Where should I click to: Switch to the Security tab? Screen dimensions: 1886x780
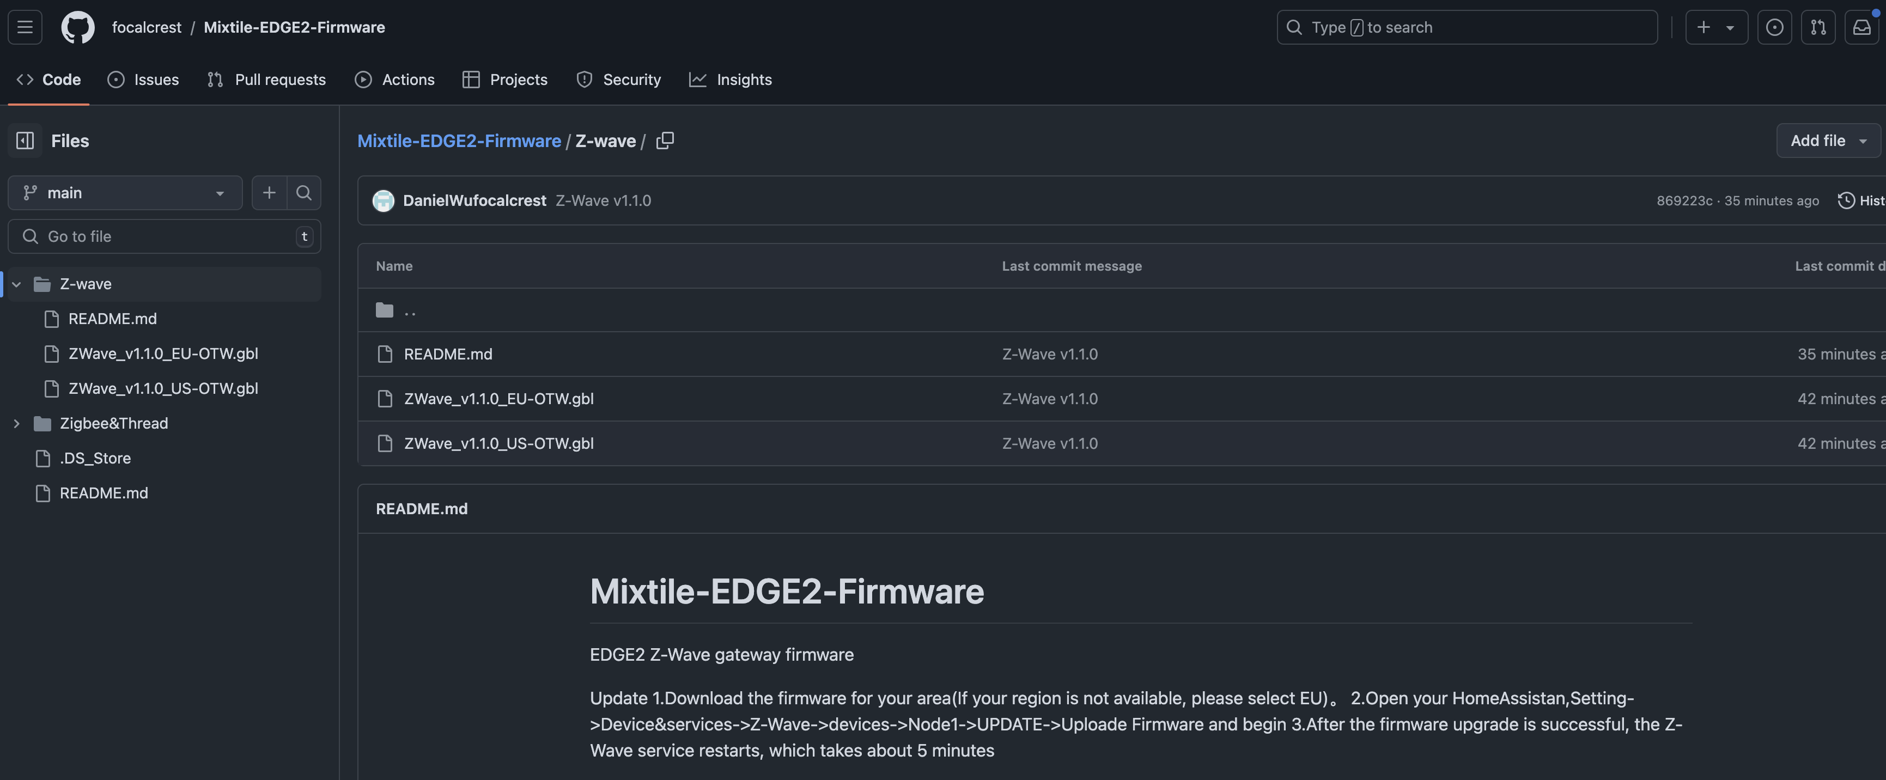click(618, 80)
